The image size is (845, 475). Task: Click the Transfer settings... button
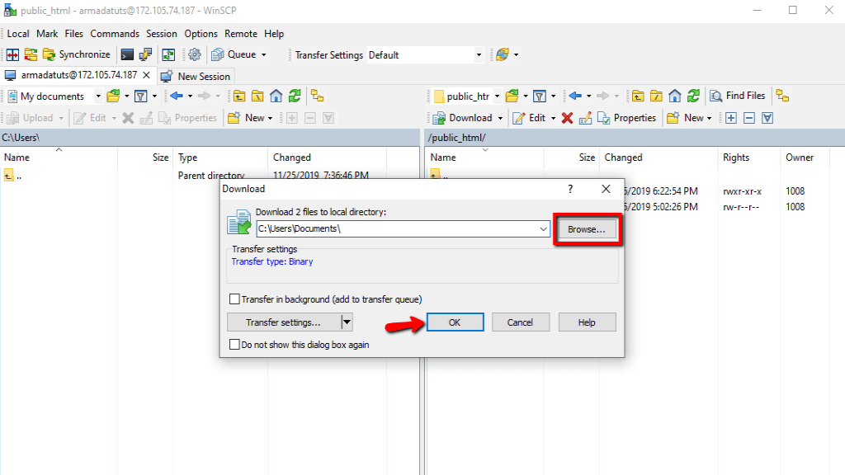click(284, 322)
